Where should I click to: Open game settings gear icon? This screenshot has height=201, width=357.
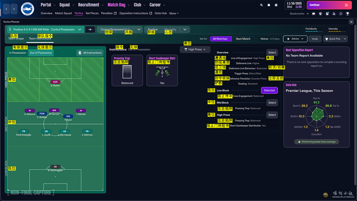tap(276, 5)
